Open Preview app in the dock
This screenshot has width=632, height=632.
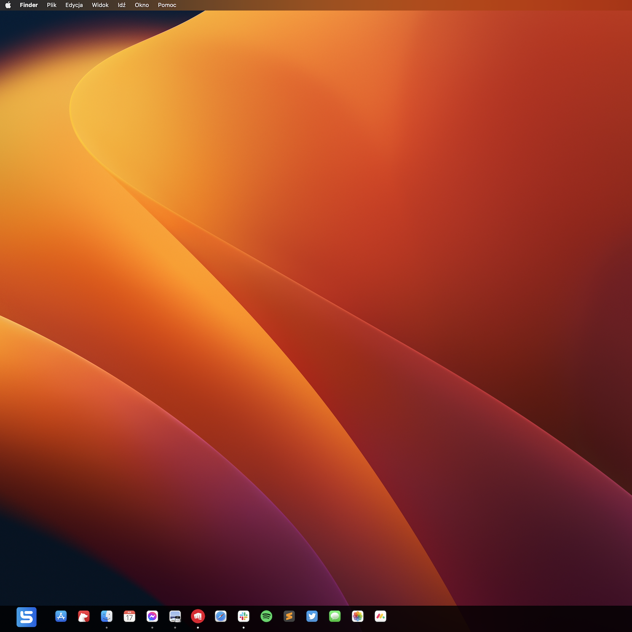tap(175, 616)
